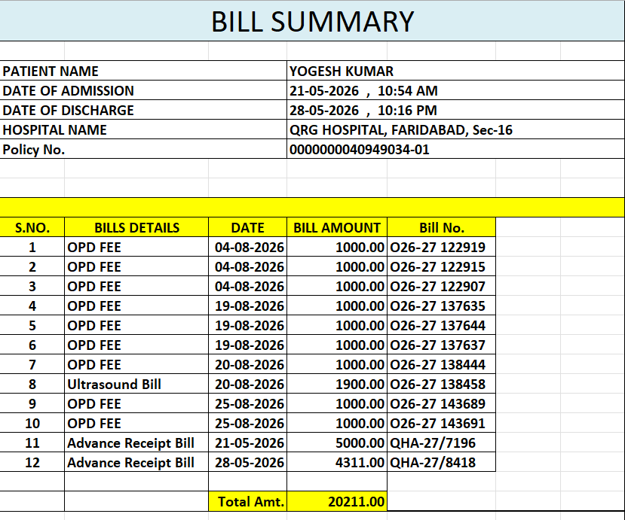Select bill number O26-27 137644
The image size is (625, 520).
441,325
